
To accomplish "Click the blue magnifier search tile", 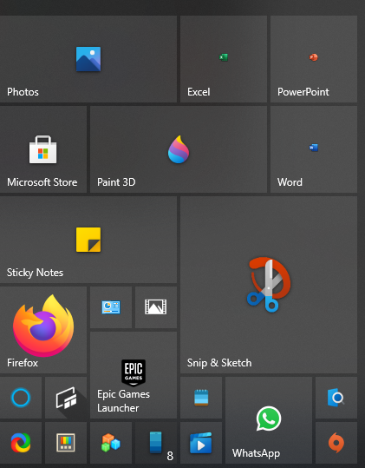I will coord(336,398).
